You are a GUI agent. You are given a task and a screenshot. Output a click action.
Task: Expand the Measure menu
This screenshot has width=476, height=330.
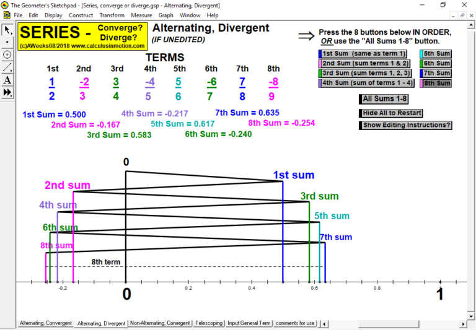click(141, 15)
